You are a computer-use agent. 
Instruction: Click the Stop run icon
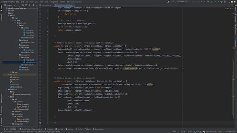coord(204,2)
